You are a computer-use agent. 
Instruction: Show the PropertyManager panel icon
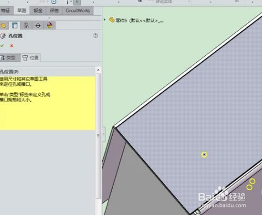point(15,26)
